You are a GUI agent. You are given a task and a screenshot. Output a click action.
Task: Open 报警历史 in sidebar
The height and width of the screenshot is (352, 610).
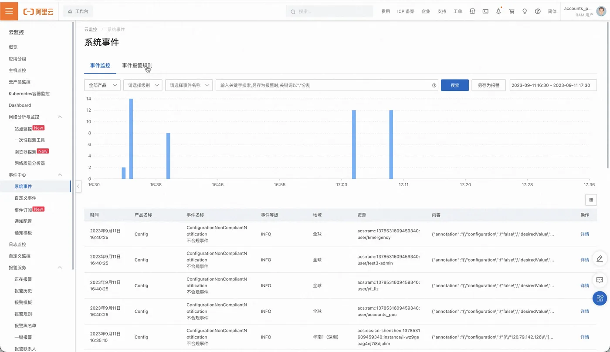[23, 291]
